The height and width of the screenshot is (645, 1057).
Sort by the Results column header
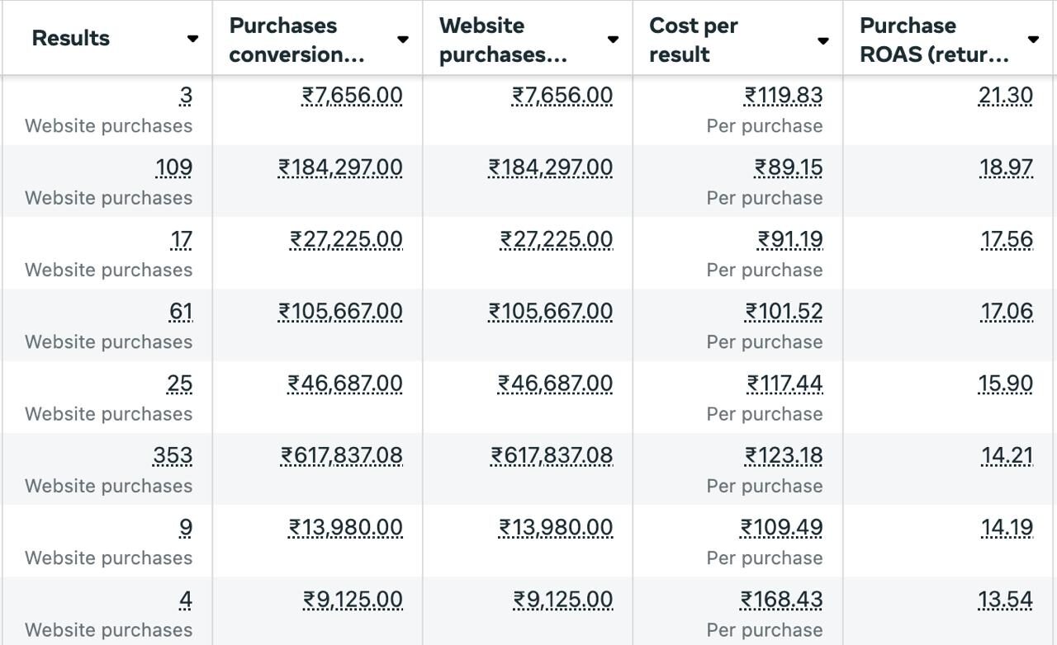coord(71,38)
